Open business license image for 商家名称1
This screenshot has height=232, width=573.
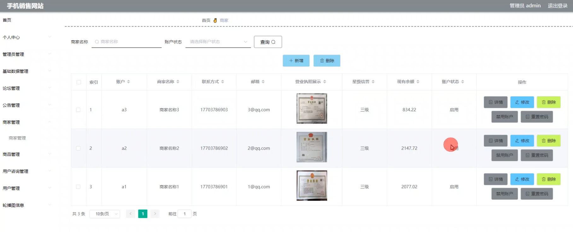(312, 186)
